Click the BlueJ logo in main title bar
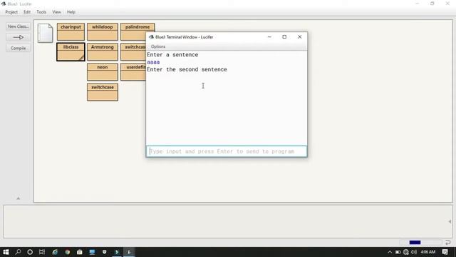Viewport: 456px width, 257px height. (x=4, y=4)
